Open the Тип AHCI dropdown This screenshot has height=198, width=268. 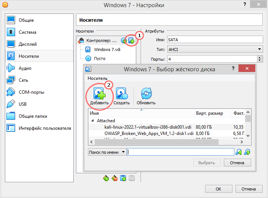[215, 49]
